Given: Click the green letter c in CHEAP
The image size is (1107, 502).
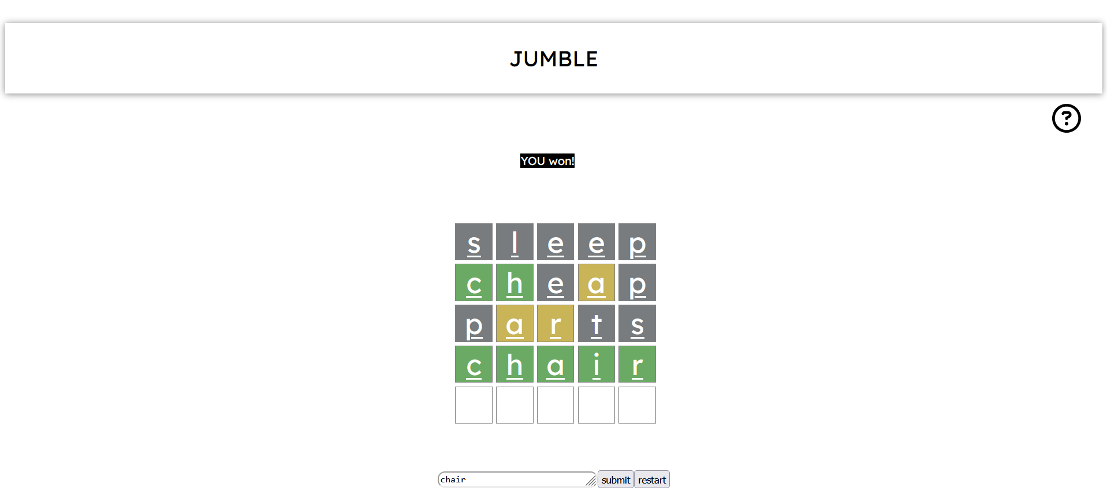Looking at the screenshot, I should tap(474, 283).
